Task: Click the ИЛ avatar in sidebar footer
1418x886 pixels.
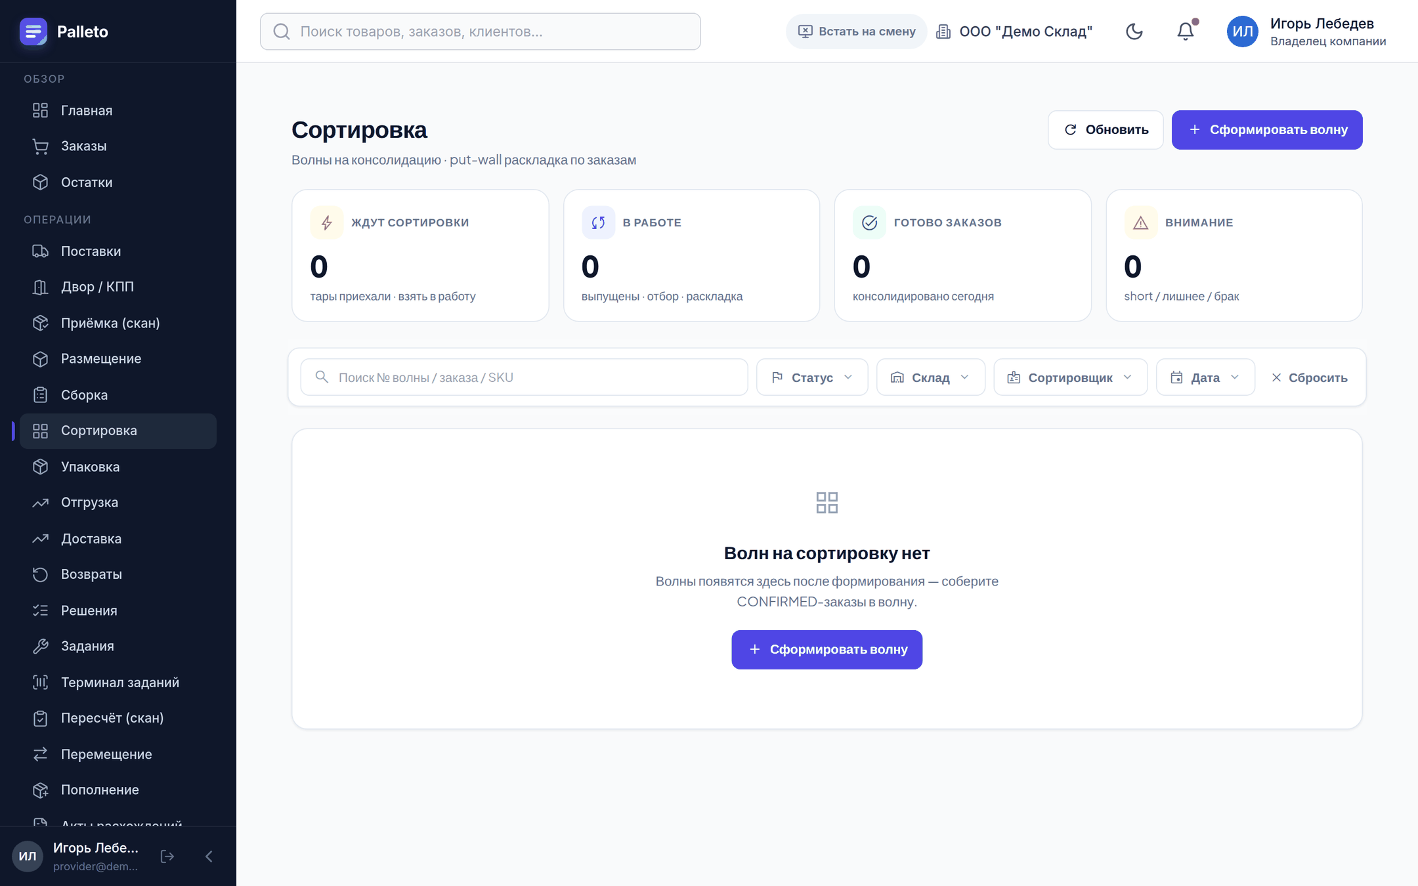Action: pyautogui.click(x=28, y=856)
